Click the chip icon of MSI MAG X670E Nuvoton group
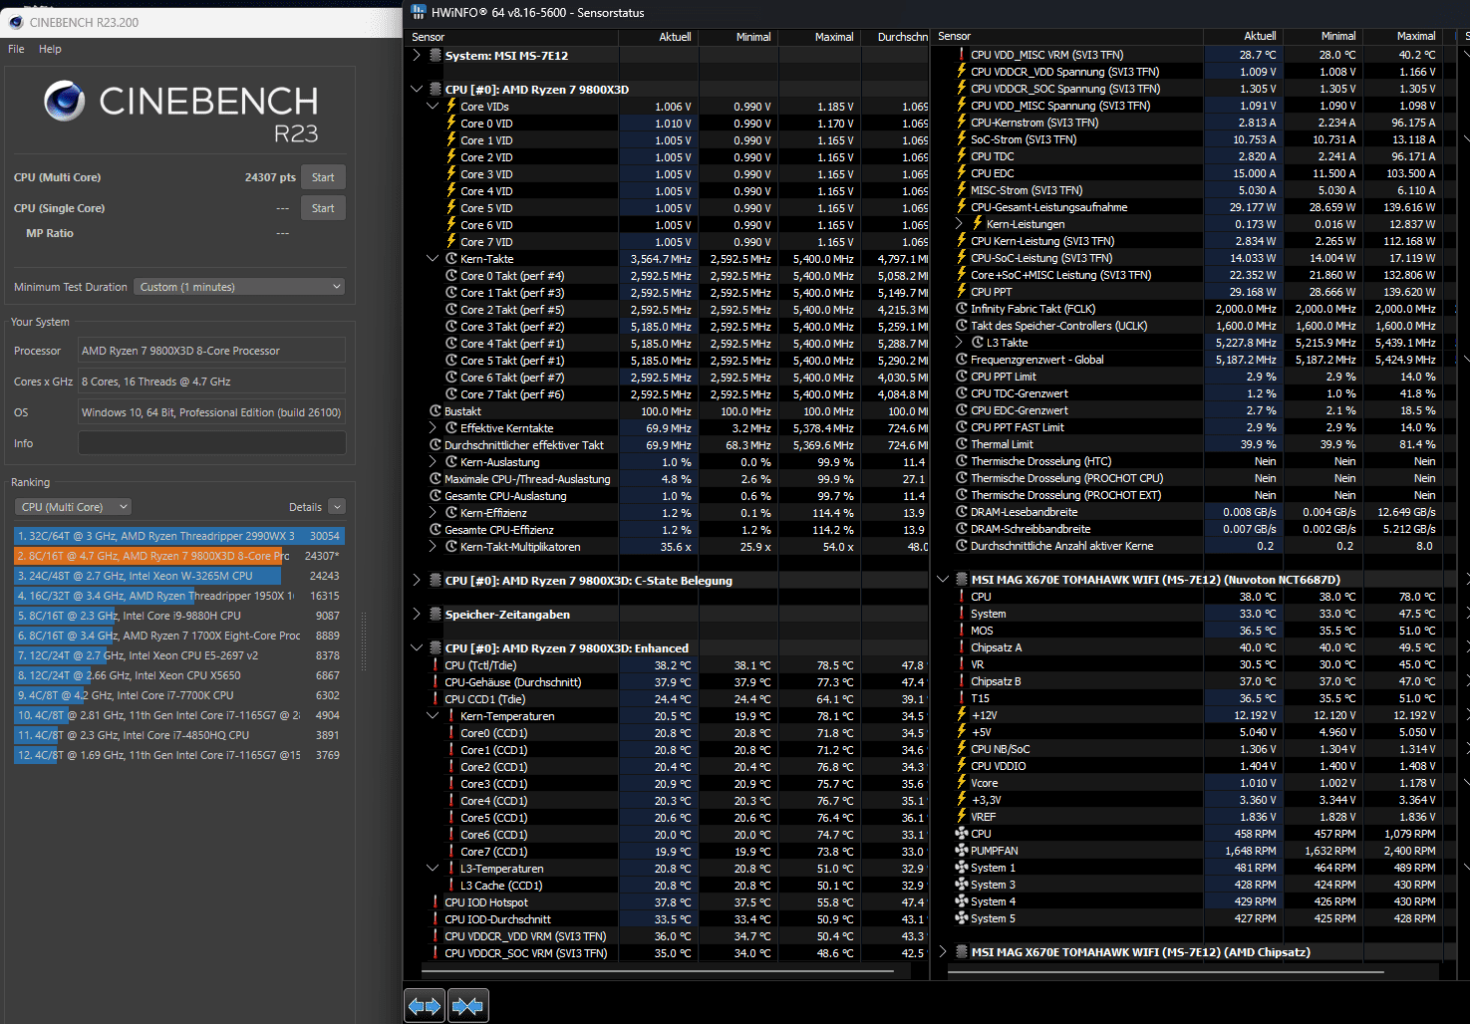The image size is (1470, 1024). tap(962, 579)
